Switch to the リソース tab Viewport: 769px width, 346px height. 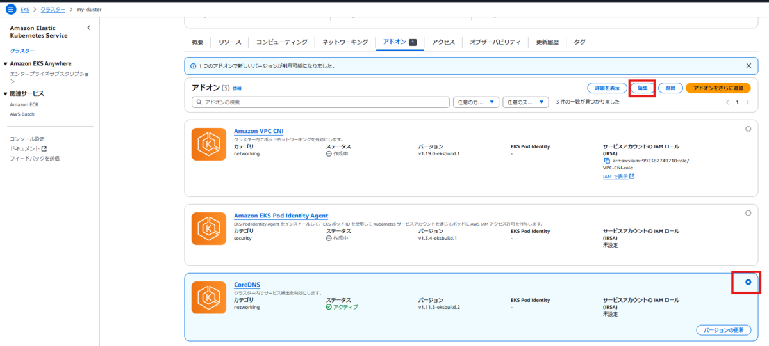(229, 42)
